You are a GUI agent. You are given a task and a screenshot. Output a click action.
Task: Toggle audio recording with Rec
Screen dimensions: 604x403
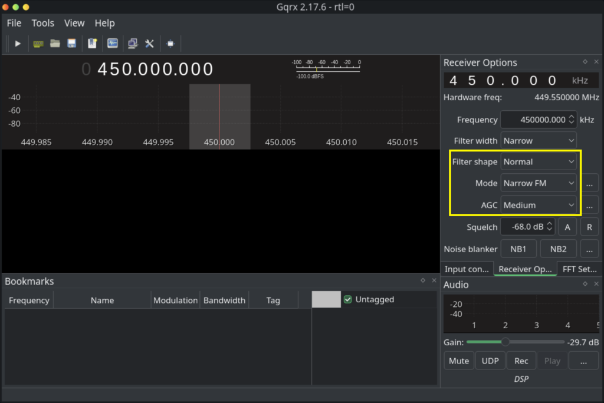pyautogui.click(x=521, y=361)
